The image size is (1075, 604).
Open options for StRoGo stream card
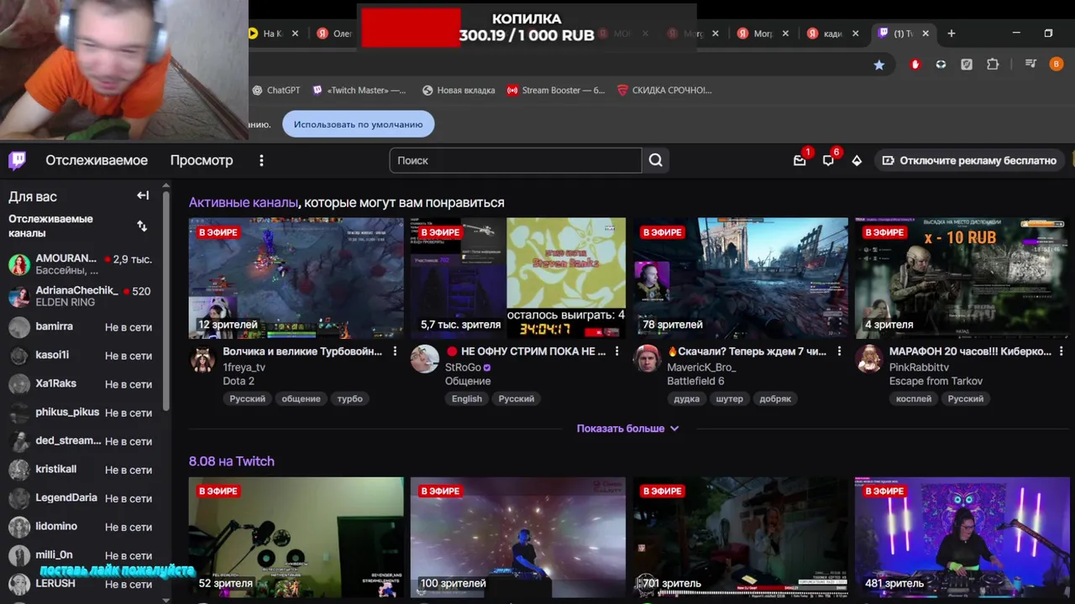point(616,351)
